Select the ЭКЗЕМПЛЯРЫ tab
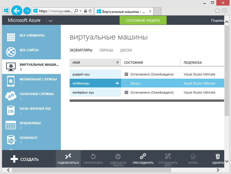The width and height of the screenshot is (231, 174). [x=81, y=50]
